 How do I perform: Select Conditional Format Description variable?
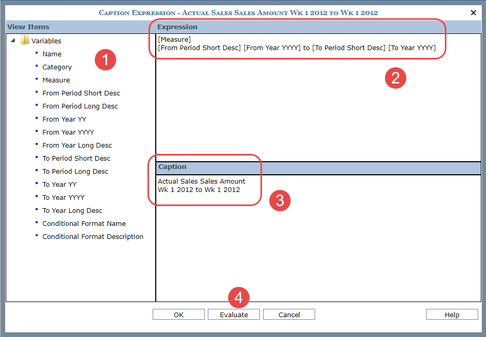point(93,236)
